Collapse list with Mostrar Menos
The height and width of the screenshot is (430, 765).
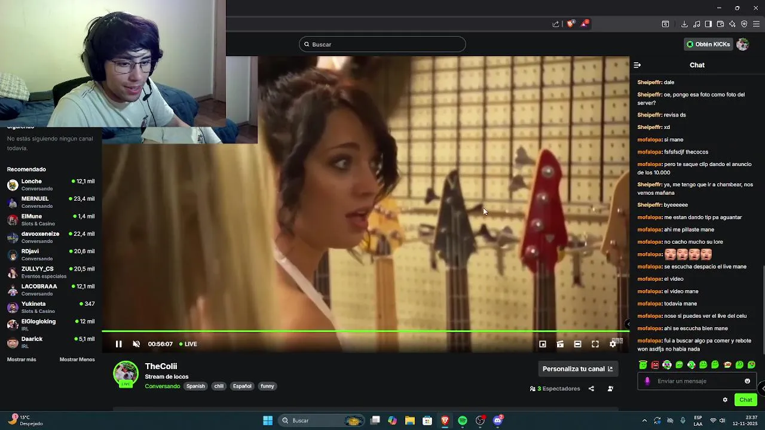(77, 360)
